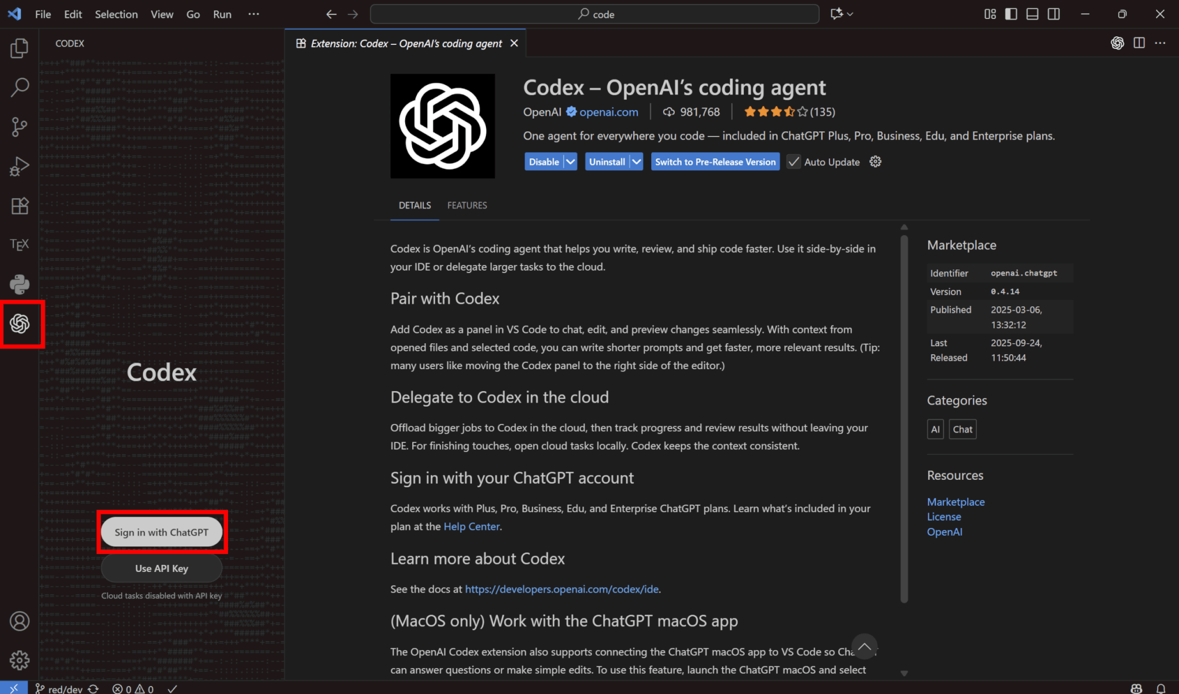The image size is (1179, 694).
Task: Expand the Disable button dropdown arrow
Action: tap(570, 162)
